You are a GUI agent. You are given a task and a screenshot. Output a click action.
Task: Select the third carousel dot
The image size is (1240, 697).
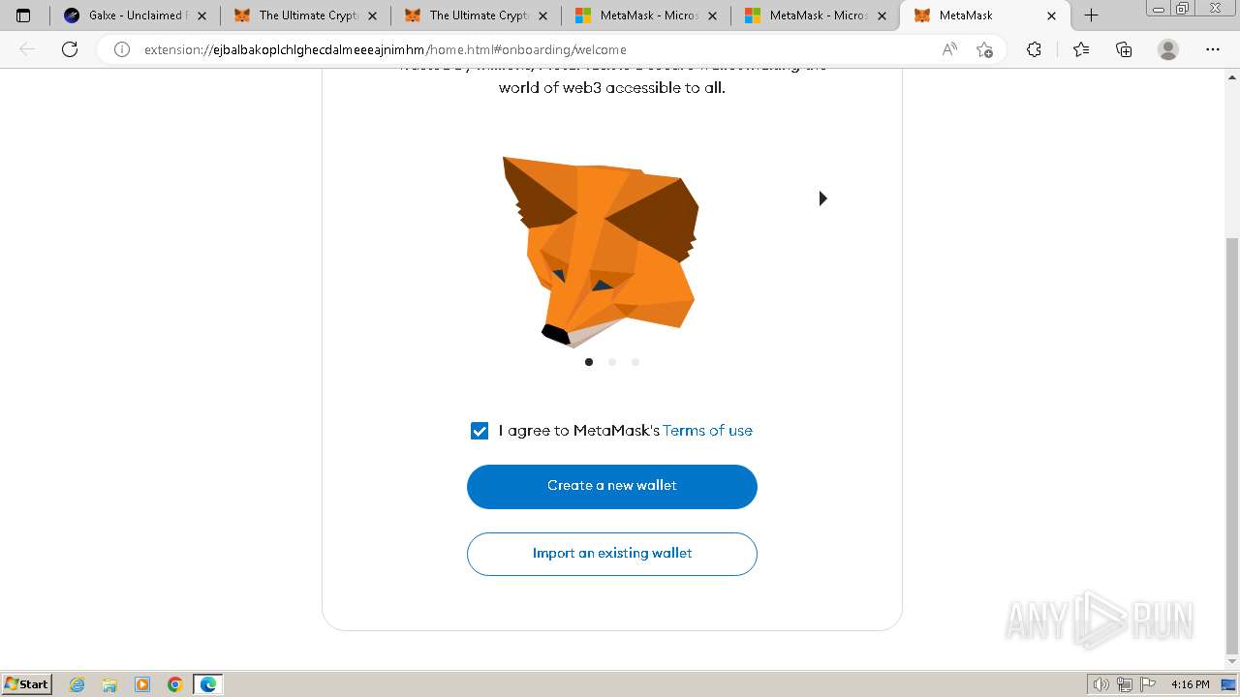tap(635, 362)
